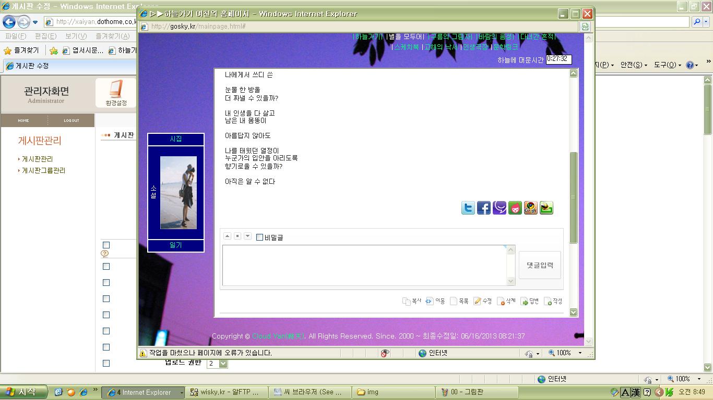Expand the command bar overflow chevron
This screenshot has width=713, height=400.
[708, 63]
